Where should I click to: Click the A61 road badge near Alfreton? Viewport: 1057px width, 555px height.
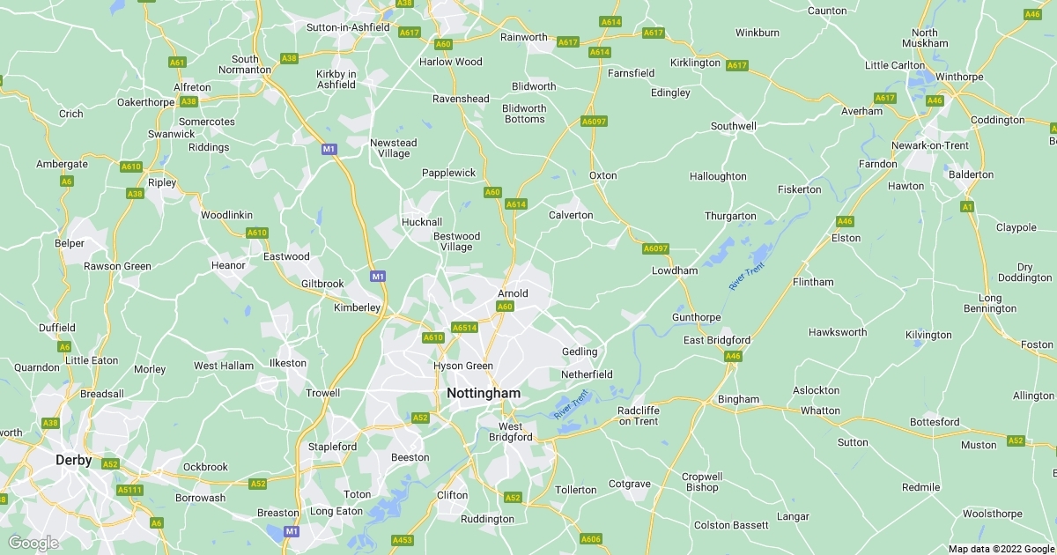(178, 63)
